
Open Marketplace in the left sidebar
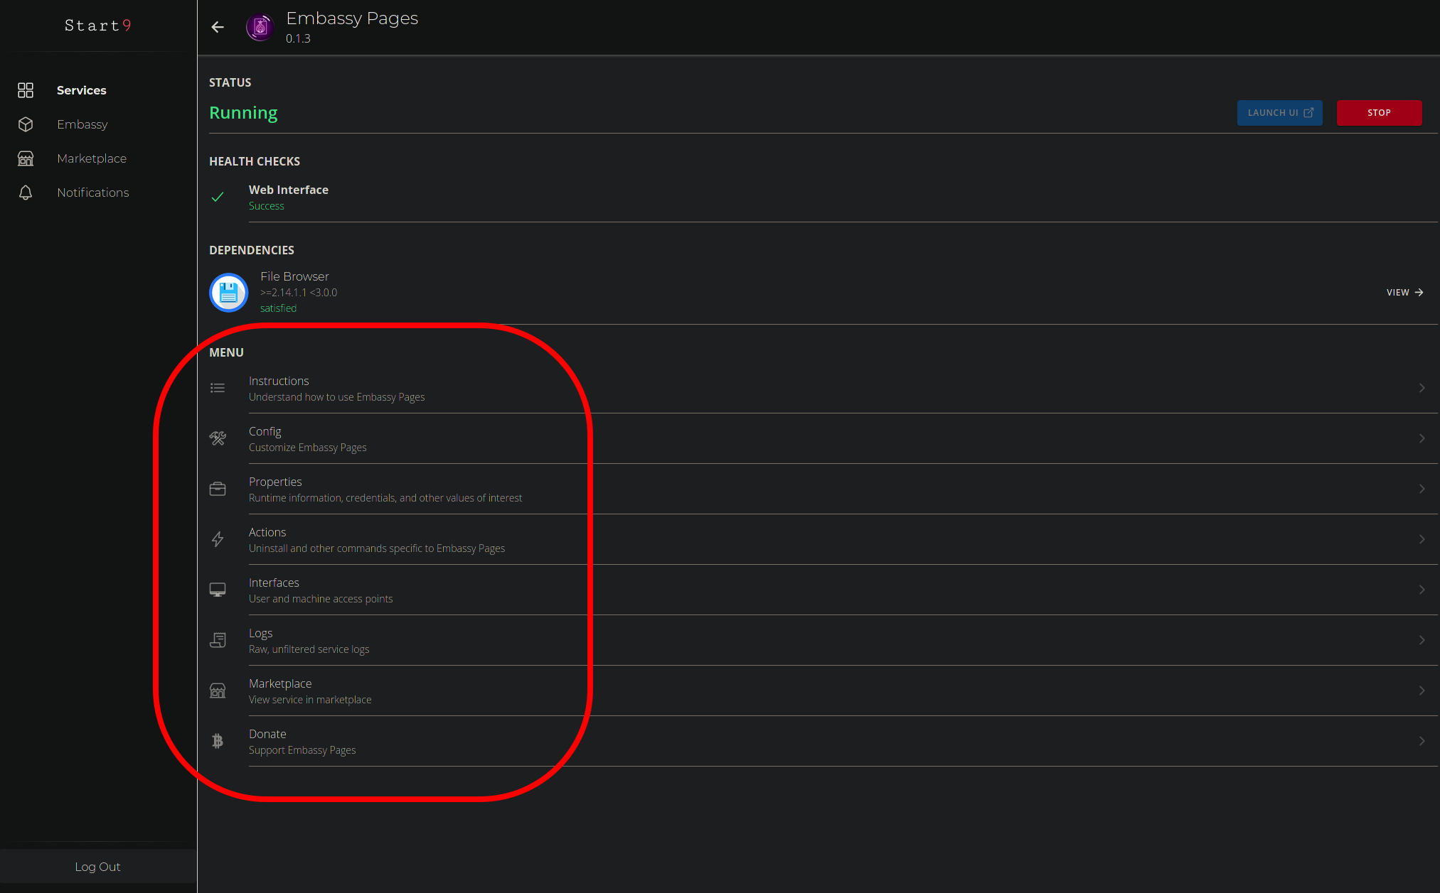coord(92,158)
